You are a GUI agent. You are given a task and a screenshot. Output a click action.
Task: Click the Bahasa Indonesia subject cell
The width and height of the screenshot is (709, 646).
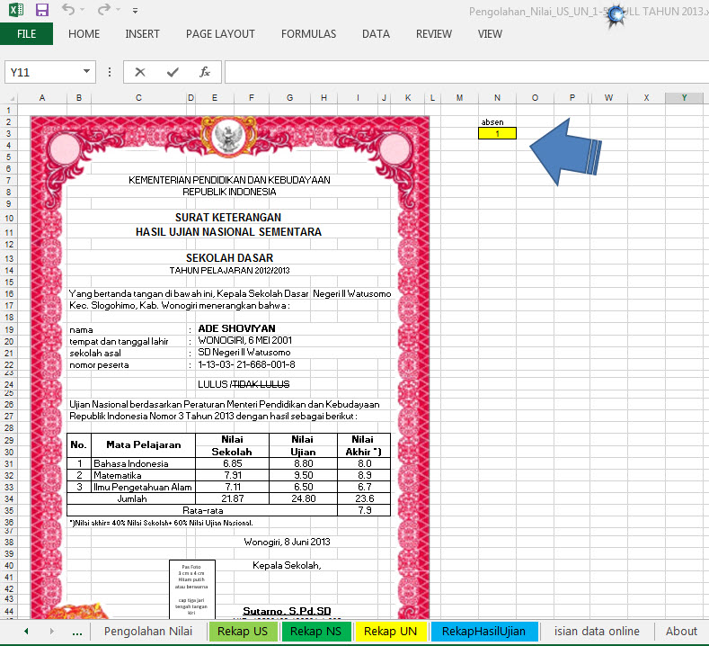tap(144, 463)
